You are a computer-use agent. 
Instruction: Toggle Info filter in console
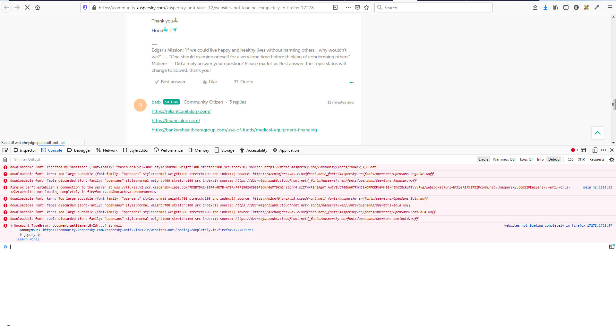pos(540,159)
